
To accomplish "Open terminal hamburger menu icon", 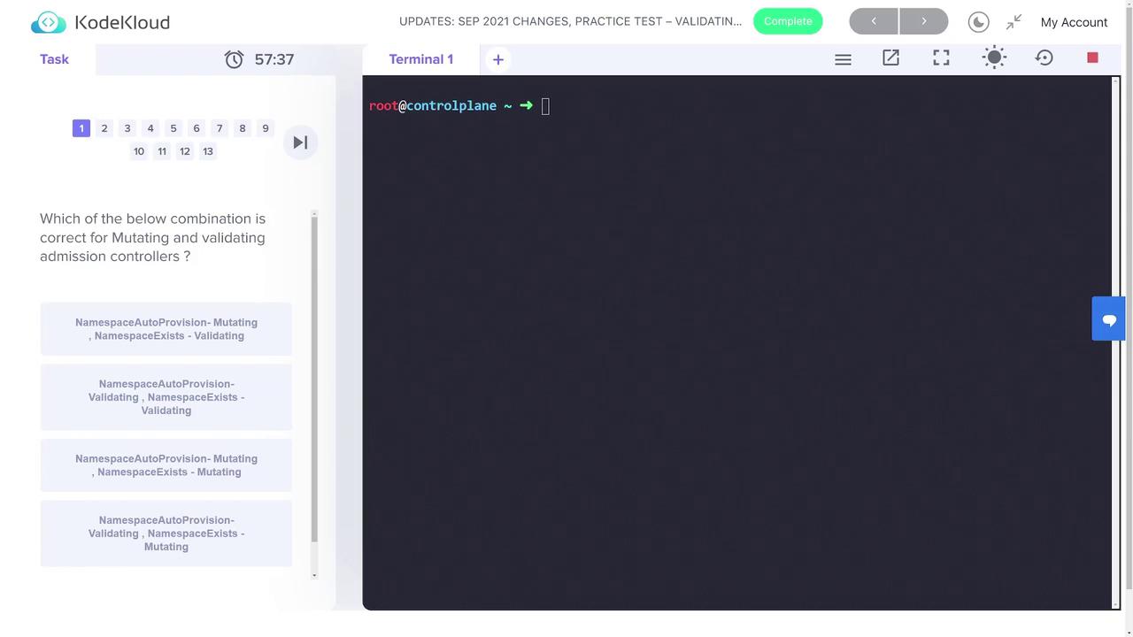I will 843,59.
